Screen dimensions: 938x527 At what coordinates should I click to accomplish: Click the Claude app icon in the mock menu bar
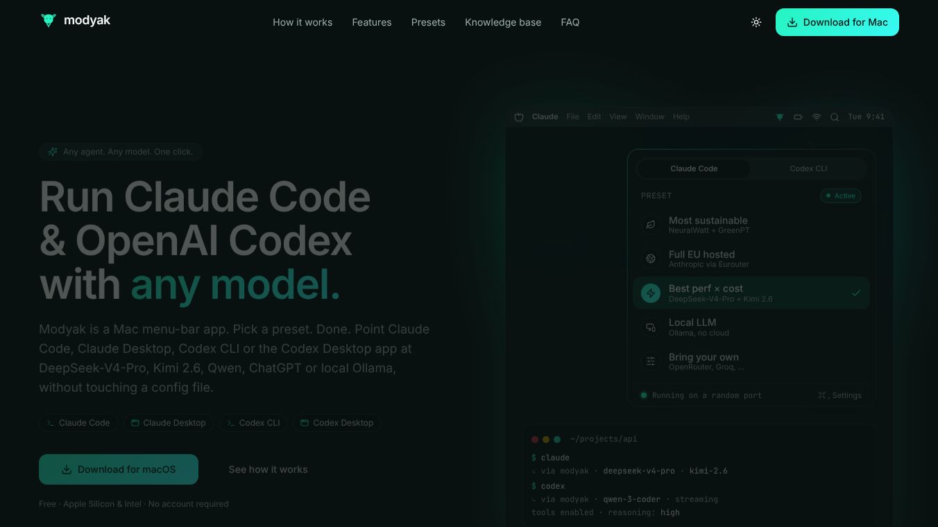coord(519,117)
